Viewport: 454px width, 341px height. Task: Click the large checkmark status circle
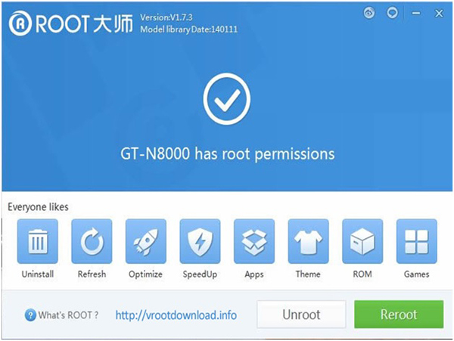tap(227, 99)
